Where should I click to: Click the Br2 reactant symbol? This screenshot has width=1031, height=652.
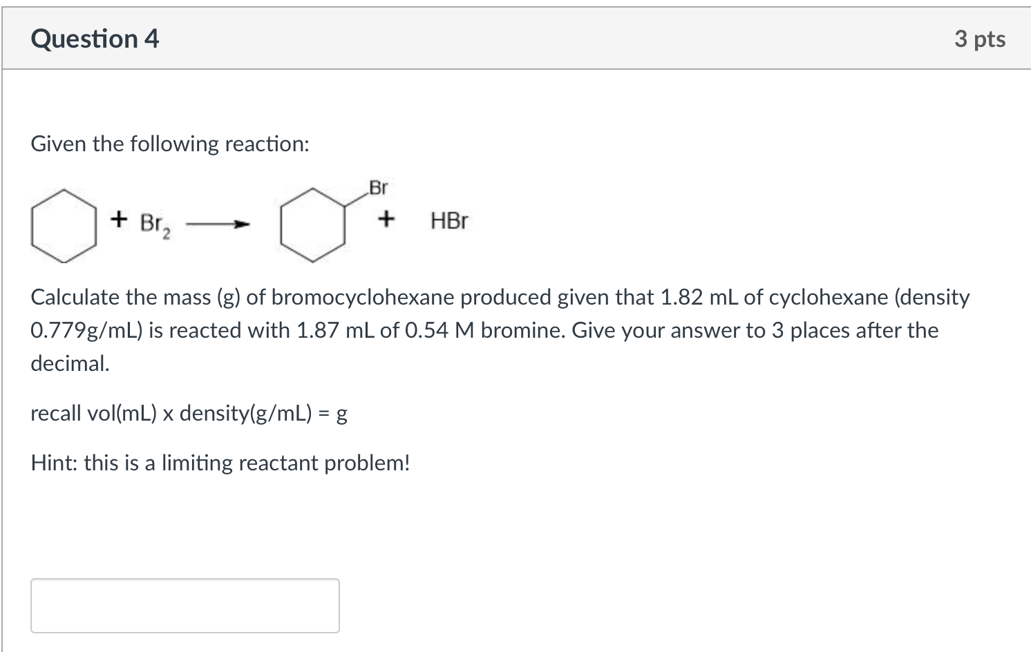154,224
